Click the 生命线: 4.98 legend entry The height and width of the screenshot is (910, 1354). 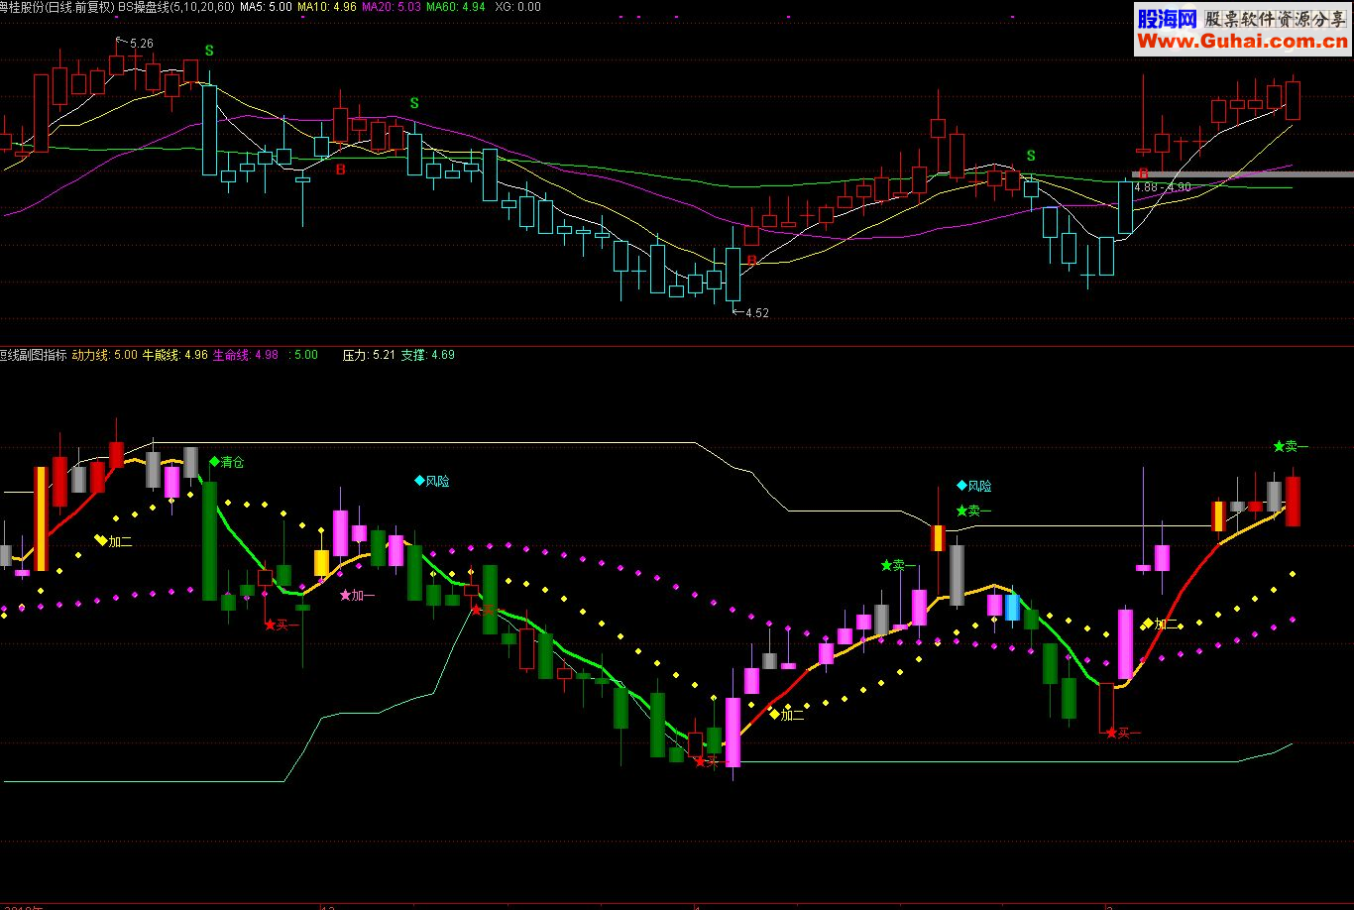(x=246, y=355)
